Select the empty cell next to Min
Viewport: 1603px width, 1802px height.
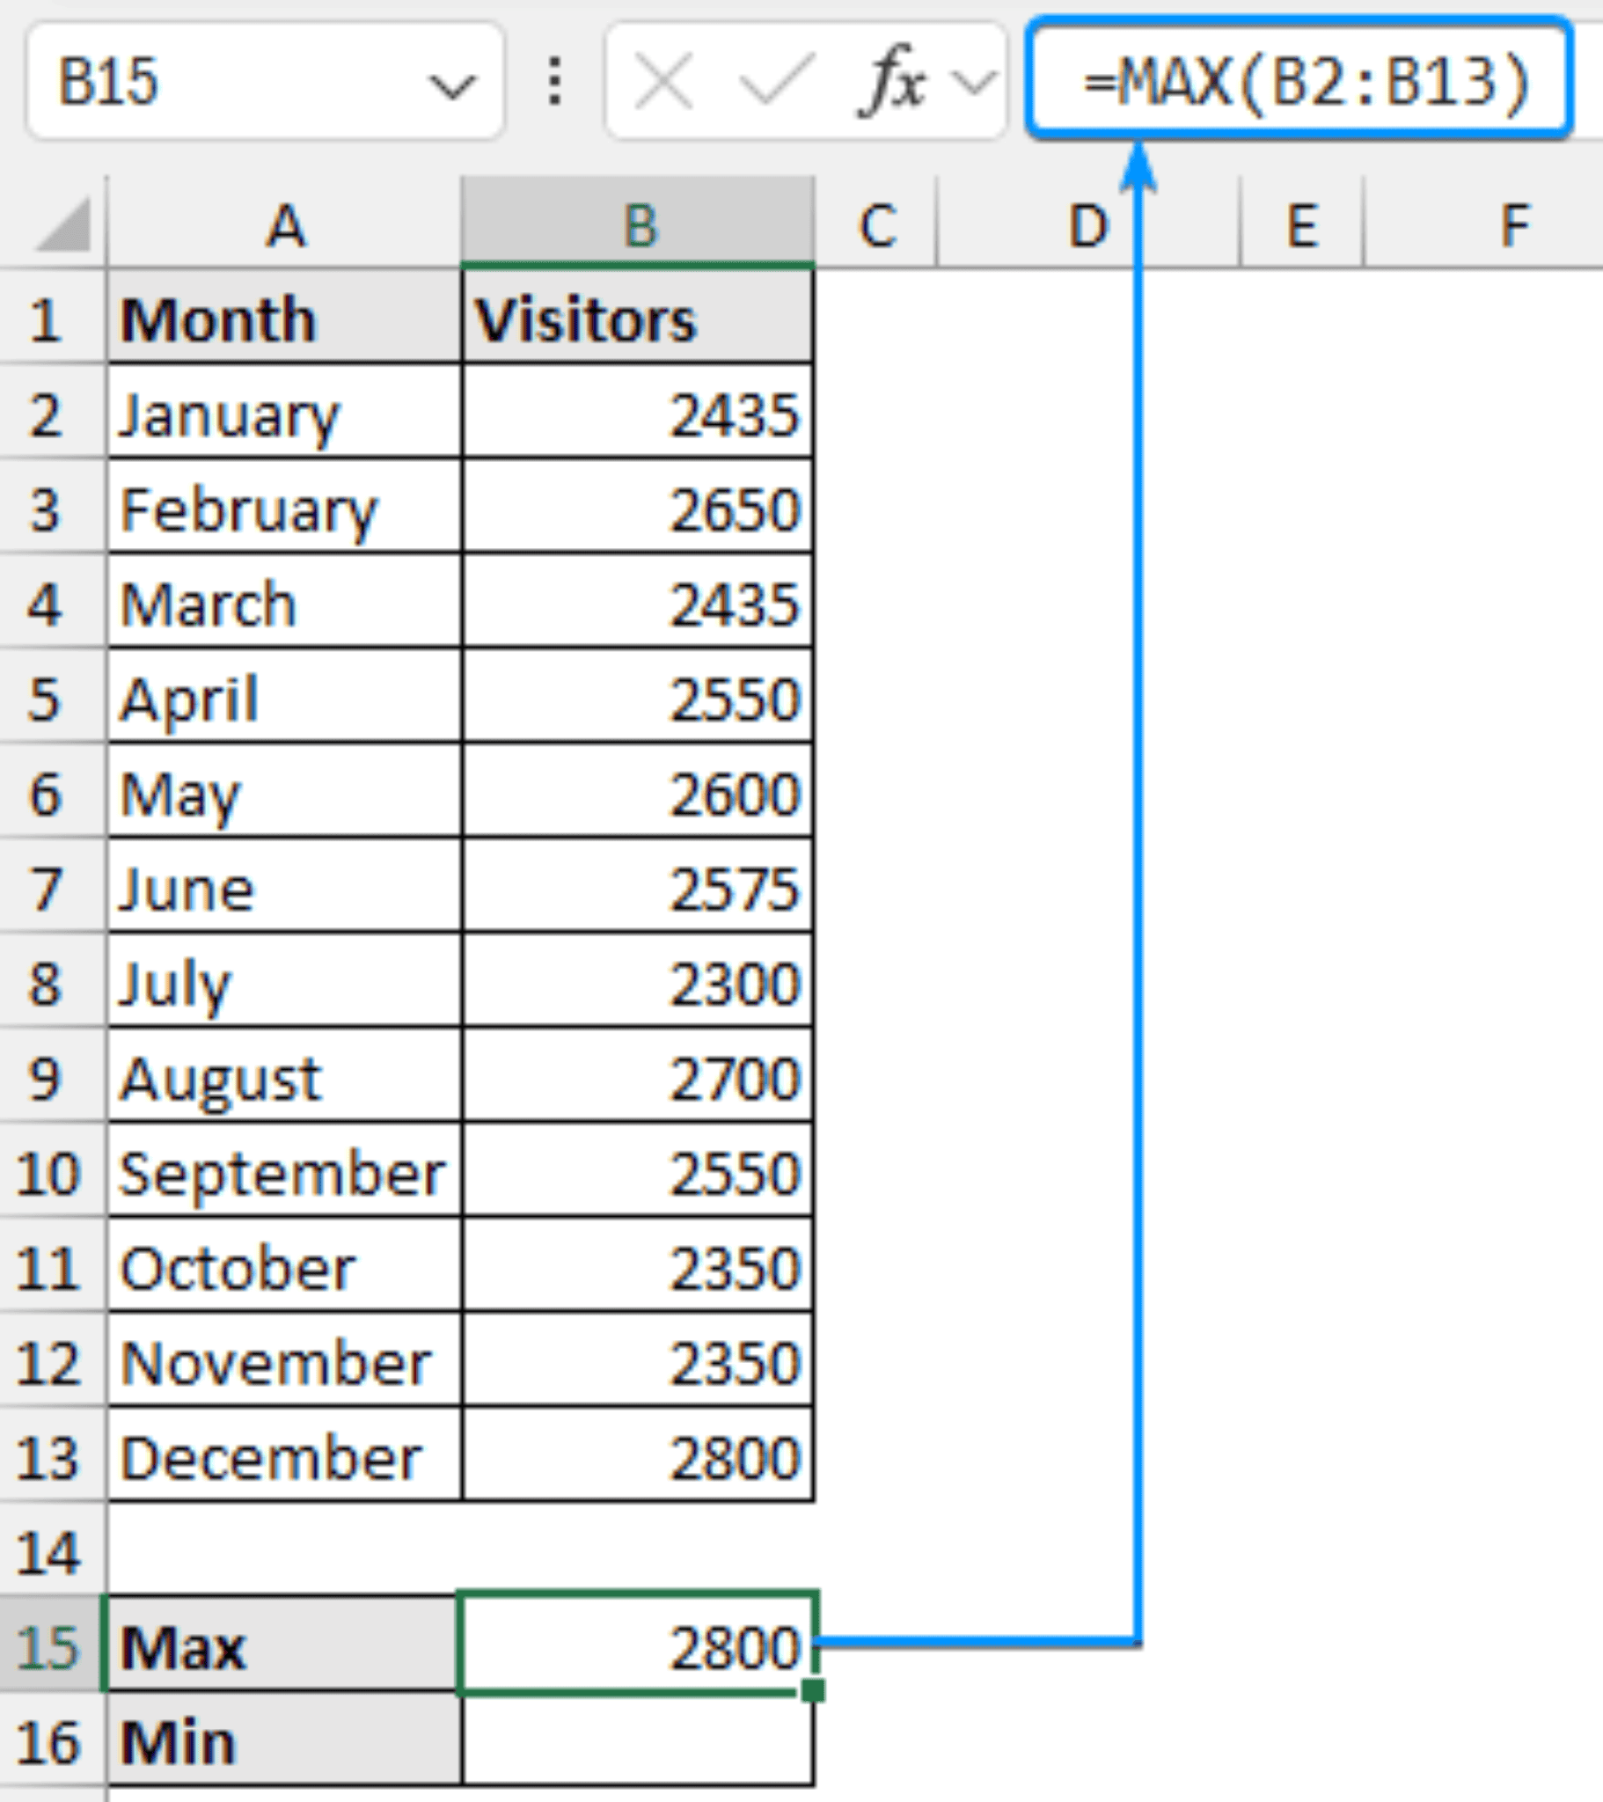pos(635,1741)
